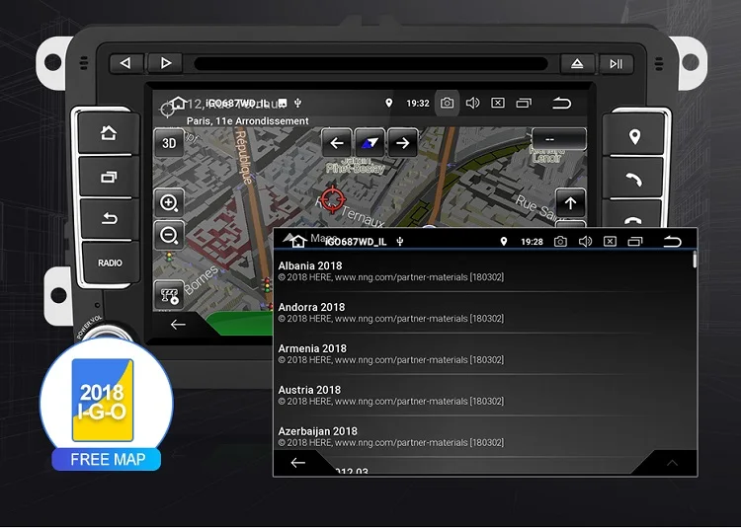This screenshot has width=741, height=528.
Task: Expand the up chevron at maps list bottom-right
Action: click(672, 463)
